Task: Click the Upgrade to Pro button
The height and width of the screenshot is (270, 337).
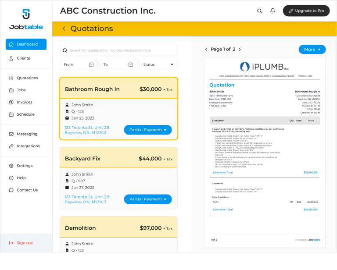Action: pyautogui.click(x=306, y=11)
